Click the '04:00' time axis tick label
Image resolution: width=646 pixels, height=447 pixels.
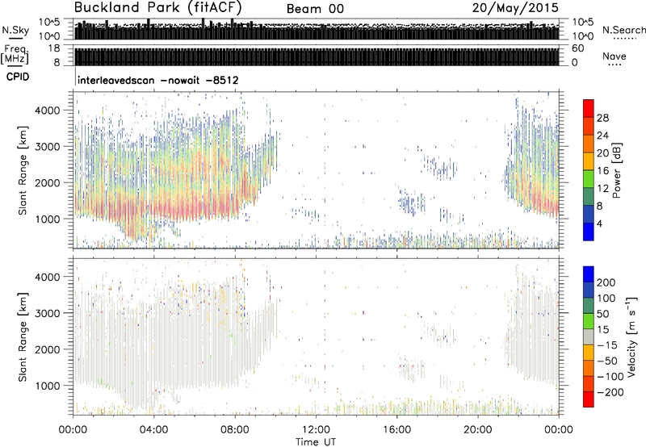click(153, 430)
